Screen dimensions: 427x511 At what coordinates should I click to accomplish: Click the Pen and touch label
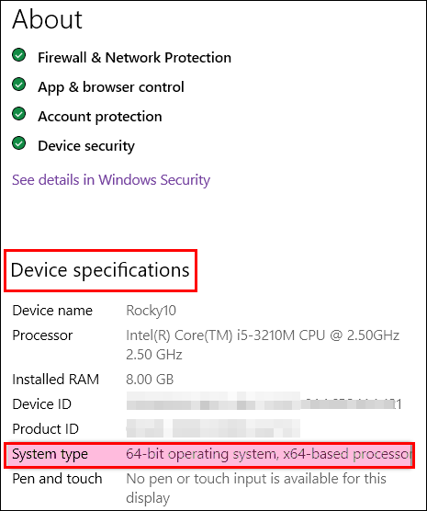pyautogui.click(x=57, y=479)
